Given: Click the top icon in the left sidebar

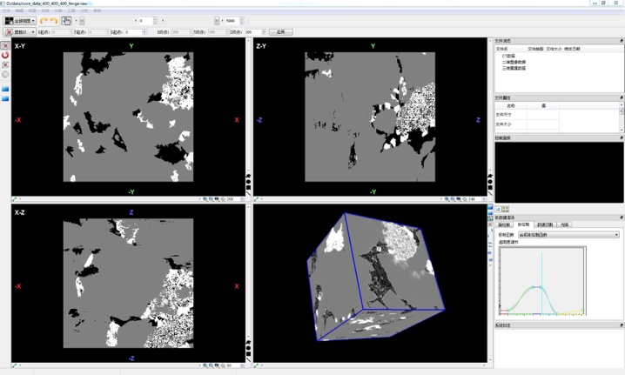Looking at the screenshot, I should coord(5,45).
